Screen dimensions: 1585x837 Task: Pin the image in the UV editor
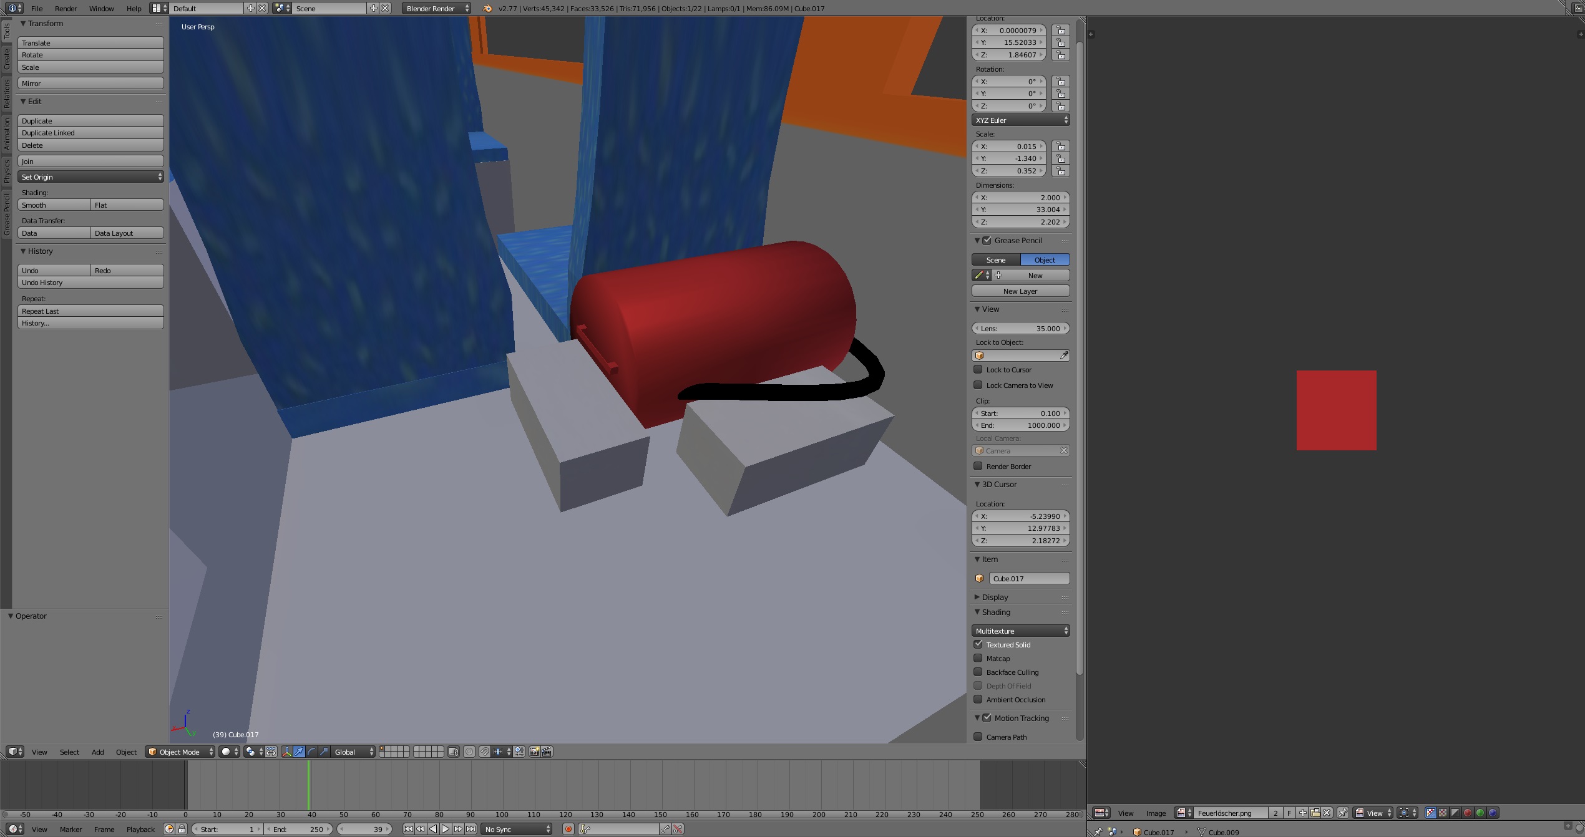coord(1342,813)
